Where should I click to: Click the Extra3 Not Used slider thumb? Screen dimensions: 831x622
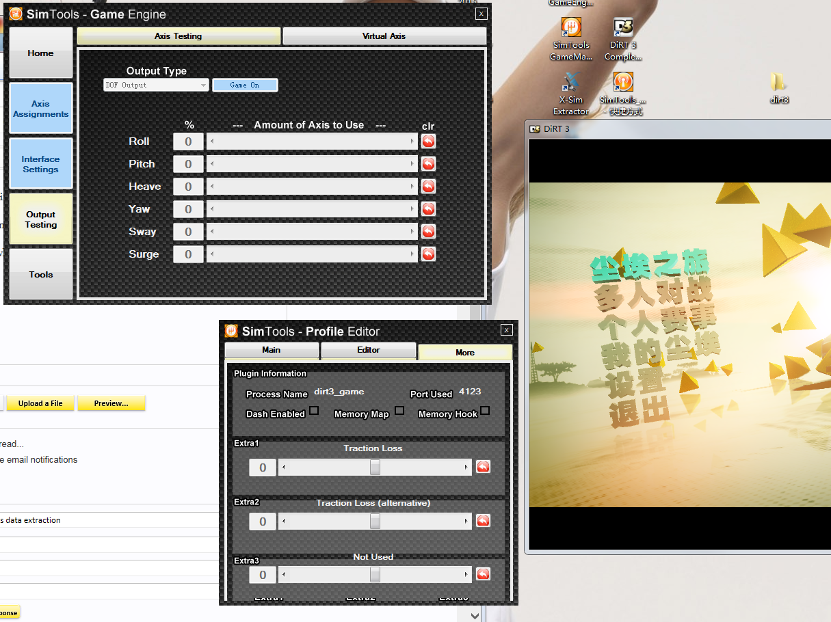[x=375, y=575]
